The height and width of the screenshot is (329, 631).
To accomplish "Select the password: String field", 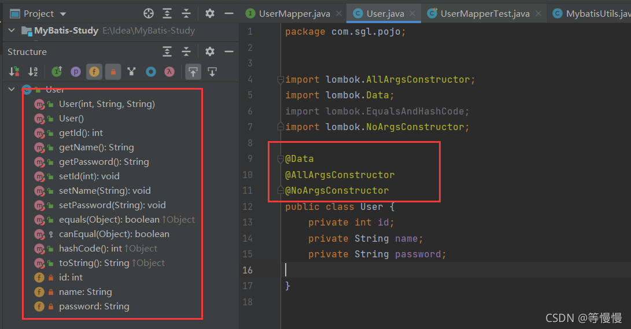I will 94,306.
